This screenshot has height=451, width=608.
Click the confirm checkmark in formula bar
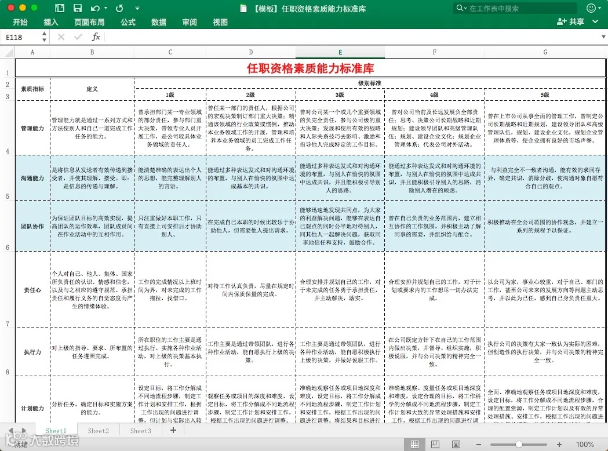click(x=78, y=37)
